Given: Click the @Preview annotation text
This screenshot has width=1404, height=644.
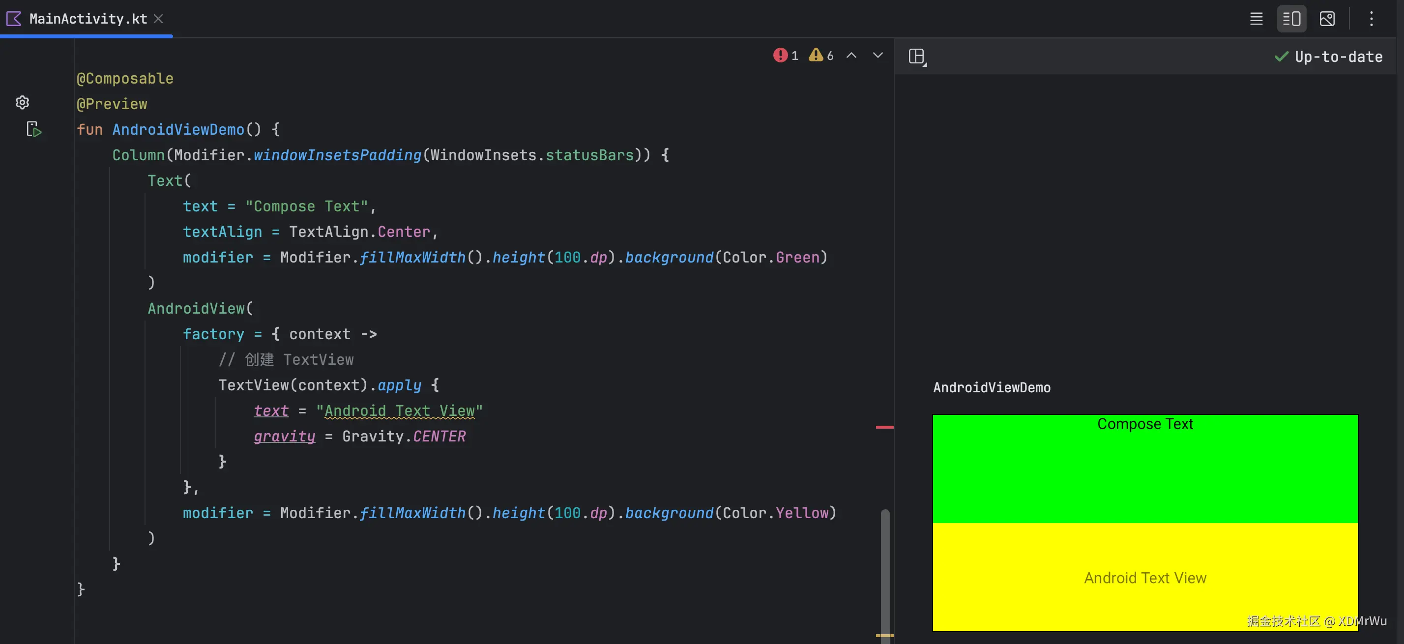Looking at the screenshot, I should (x=112, y=104).
